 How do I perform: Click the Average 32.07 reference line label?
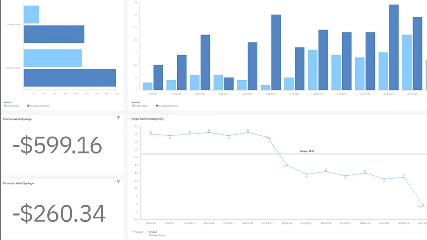click(x=307, y=151)
